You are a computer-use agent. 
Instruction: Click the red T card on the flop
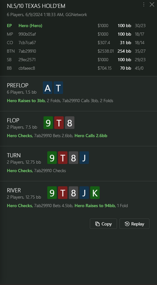pyautogui.click(x=59, y=123)
